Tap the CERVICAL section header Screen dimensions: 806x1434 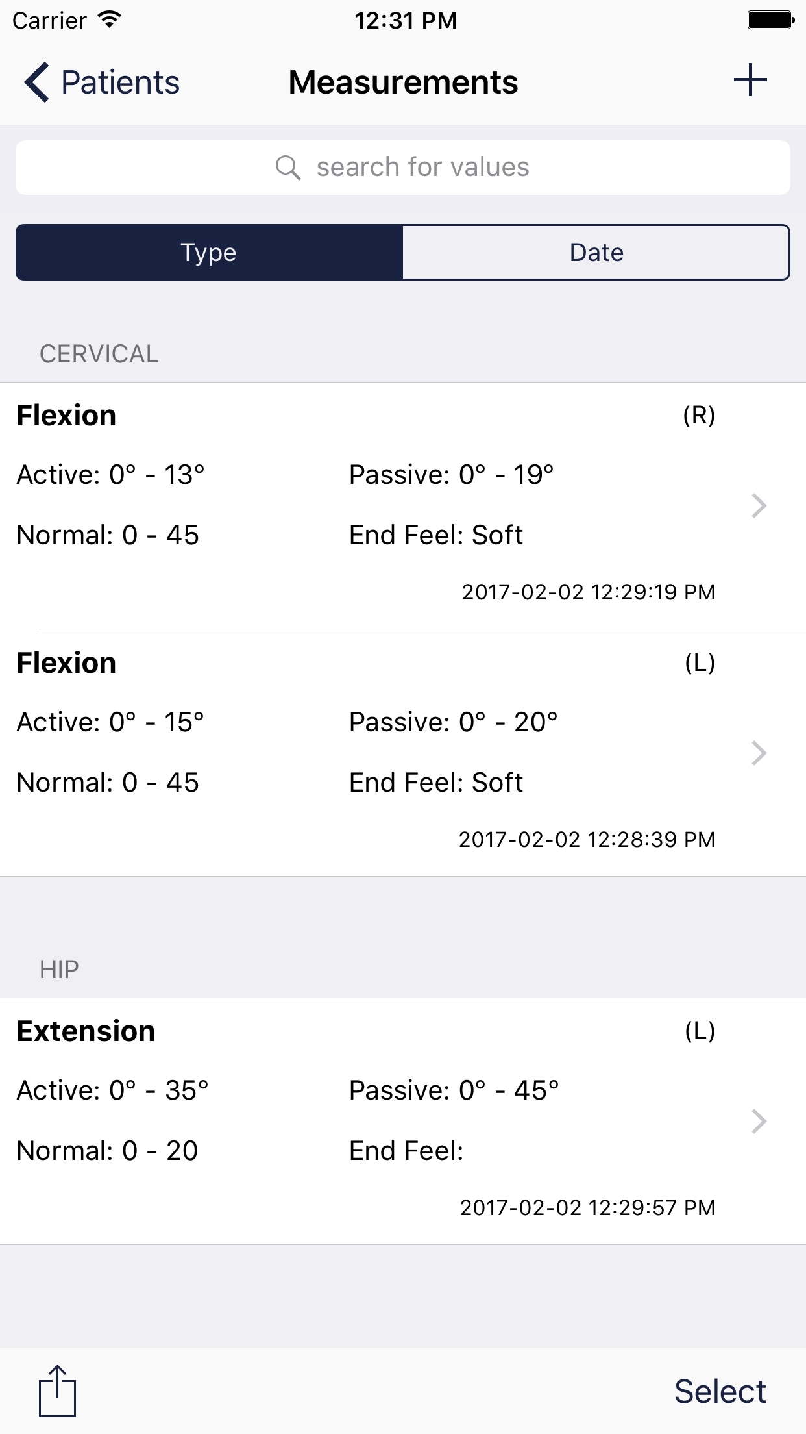click(x=99, y=354)
